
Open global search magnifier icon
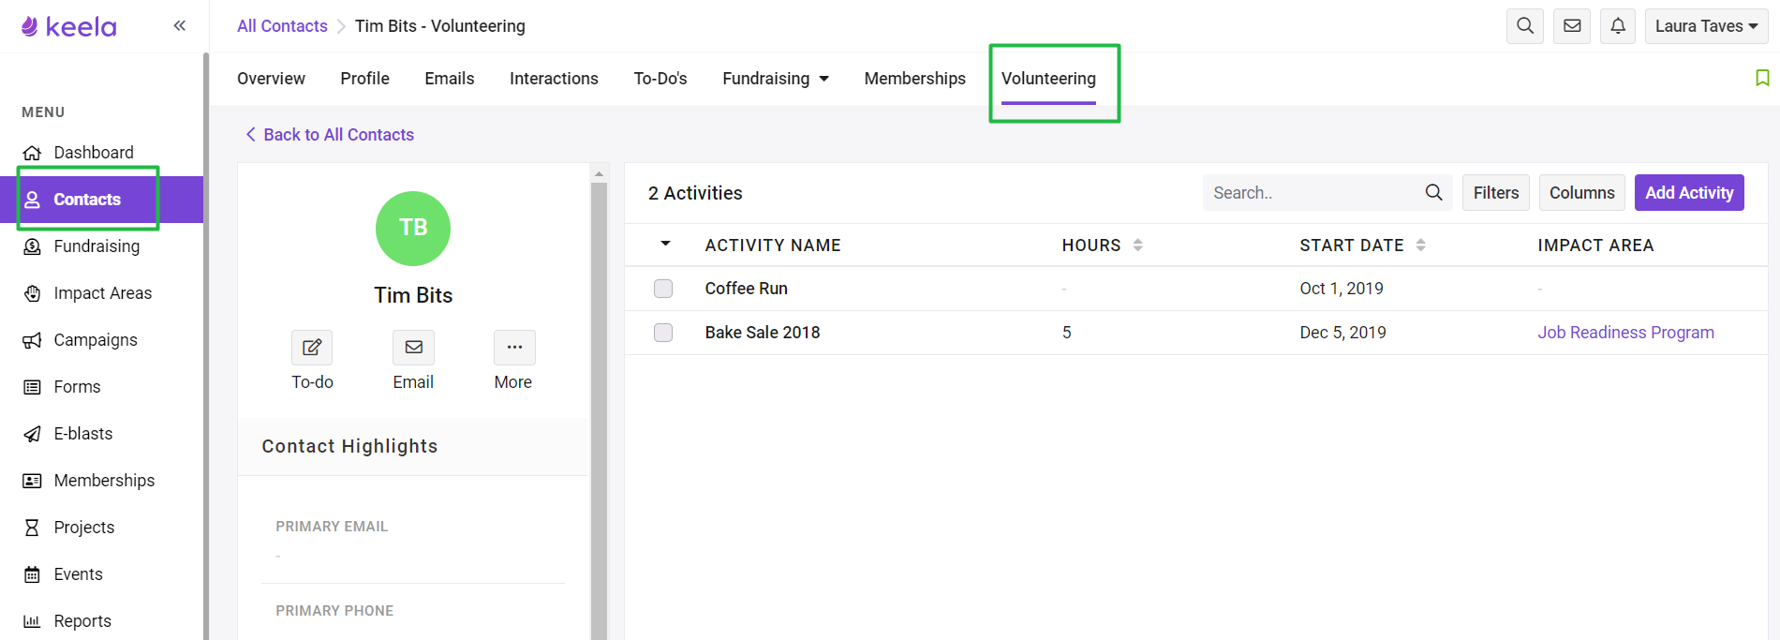pyautogui.click(x=1525, y=26)
